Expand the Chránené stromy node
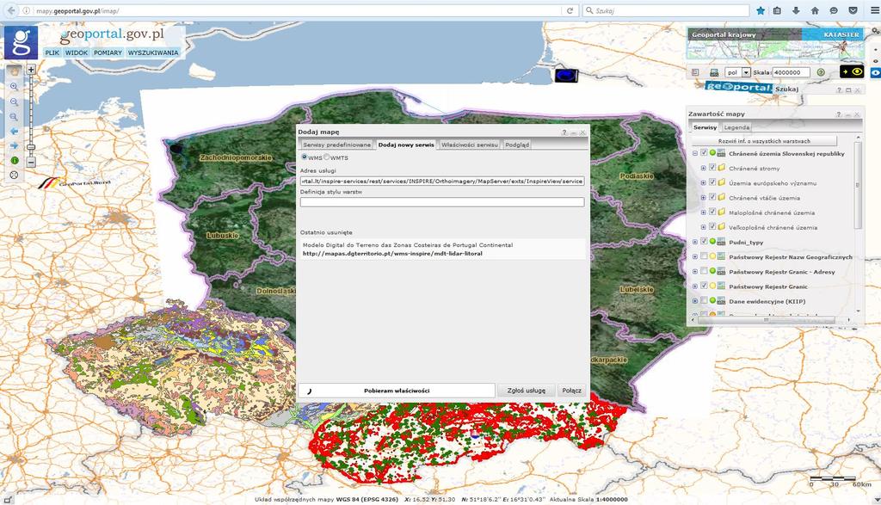The width and height of the screenshot is (881, 505). pyautogui.click(x=704, y=168)
